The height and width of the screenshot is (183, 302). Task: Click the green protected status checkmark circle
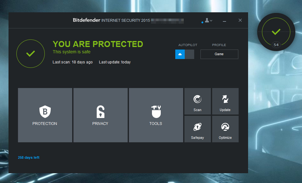pyautogui.click(x=31, y=54)
